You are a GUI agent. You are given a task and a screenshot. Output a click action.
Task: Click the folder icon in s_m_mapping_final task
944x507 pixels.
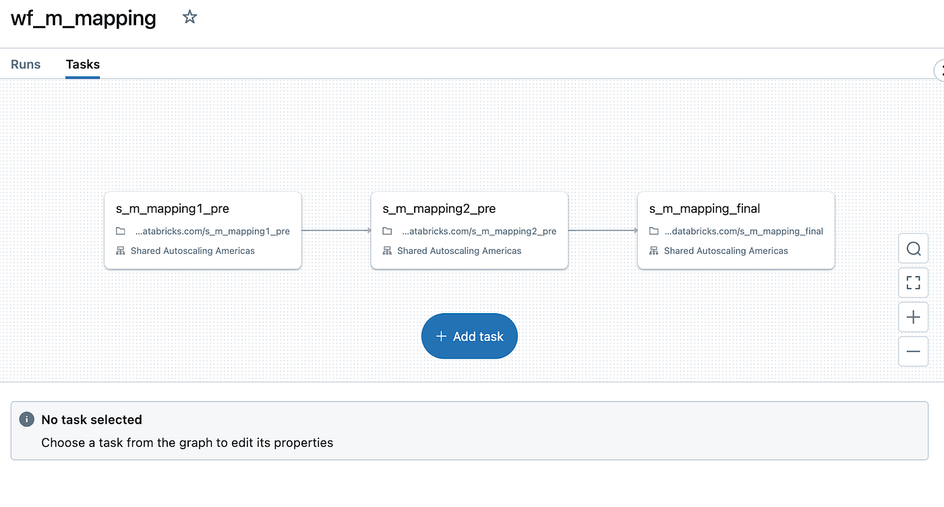click(x=653, y=231)
